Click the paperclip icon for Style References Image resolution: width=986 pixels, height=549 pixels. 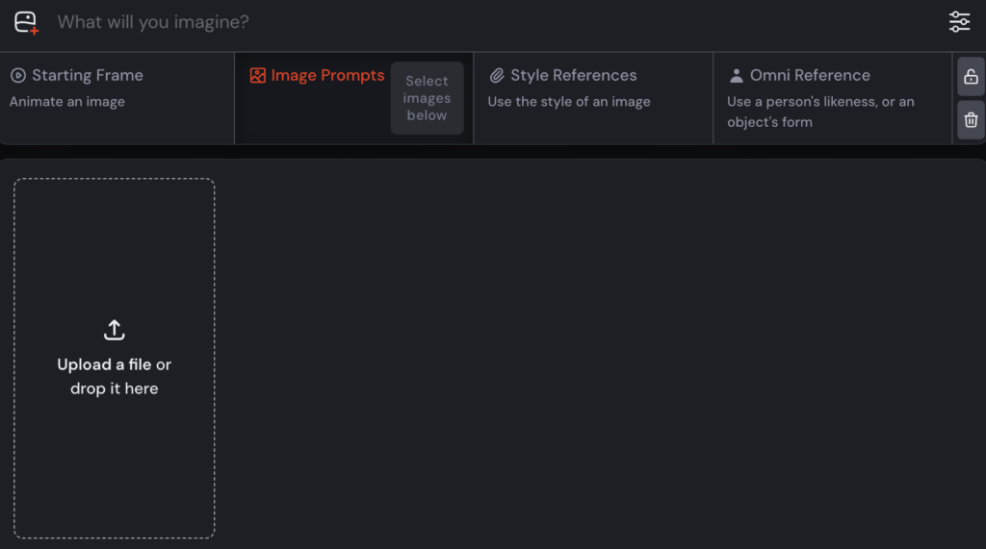coord(497,75)
